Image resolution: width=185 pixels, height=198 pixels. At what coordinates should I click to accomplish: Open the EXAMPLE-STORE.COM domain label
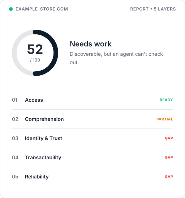(x=42, y=9)
